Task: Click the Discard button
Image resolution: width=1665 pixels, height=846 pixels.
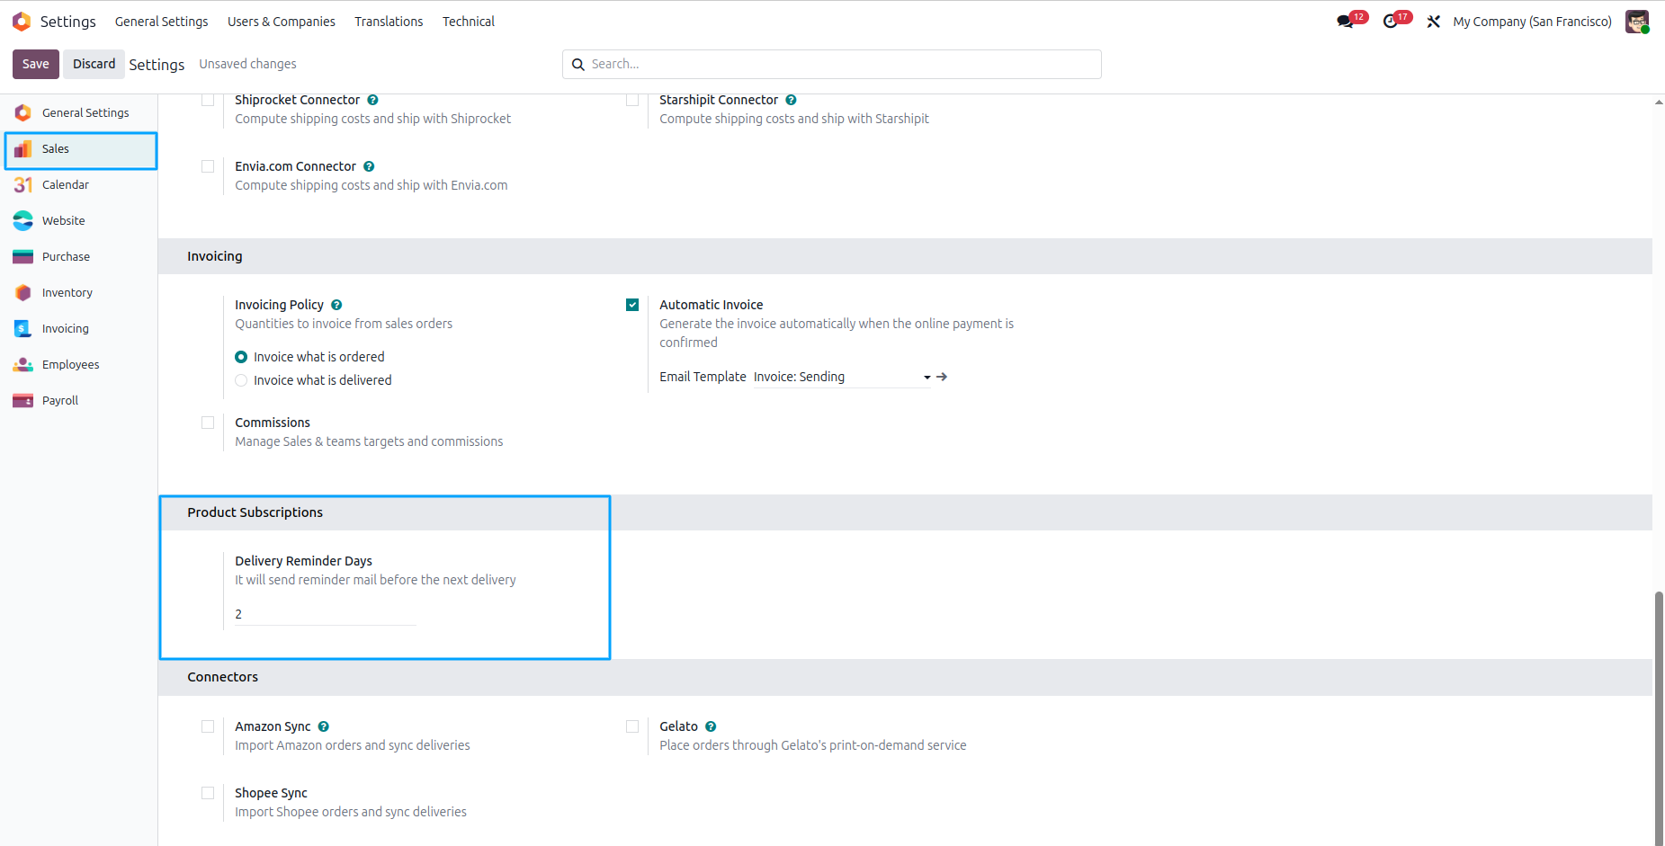Action: click(94, 64)
